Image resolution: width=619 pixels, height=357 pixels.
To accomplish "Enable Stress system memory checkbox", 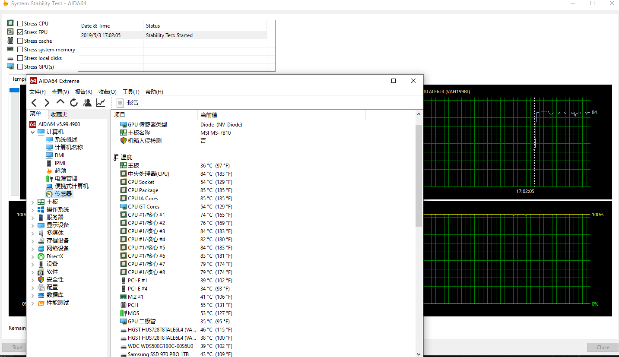I will tap(20, 49).
